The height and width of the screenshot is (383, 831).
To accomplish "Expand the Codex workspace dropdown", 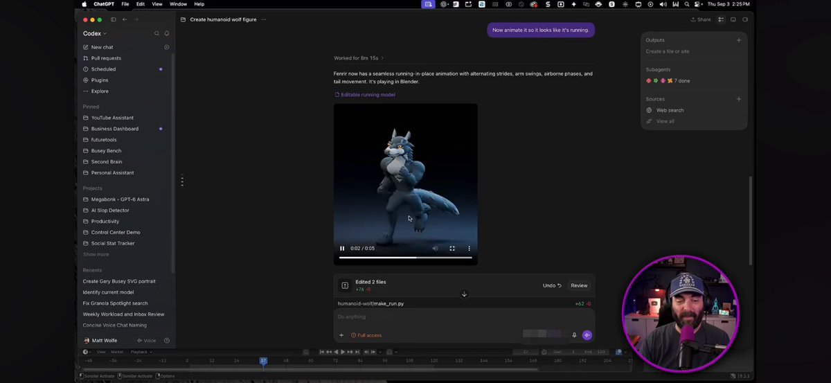I will 95,33.
